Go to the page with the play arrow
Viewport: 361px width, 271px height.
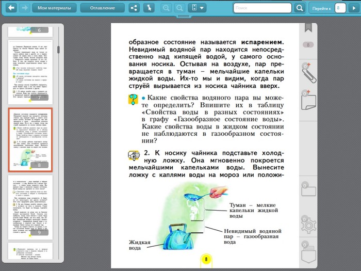coord(353,8)
